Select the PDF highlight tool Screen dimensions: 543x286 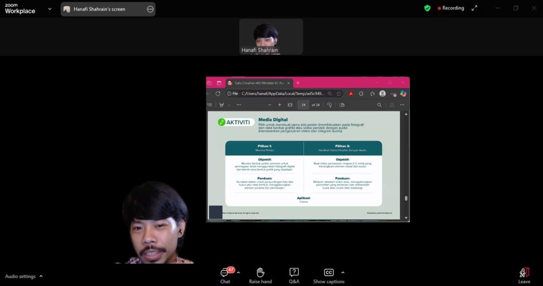click(x=222, y=105)
